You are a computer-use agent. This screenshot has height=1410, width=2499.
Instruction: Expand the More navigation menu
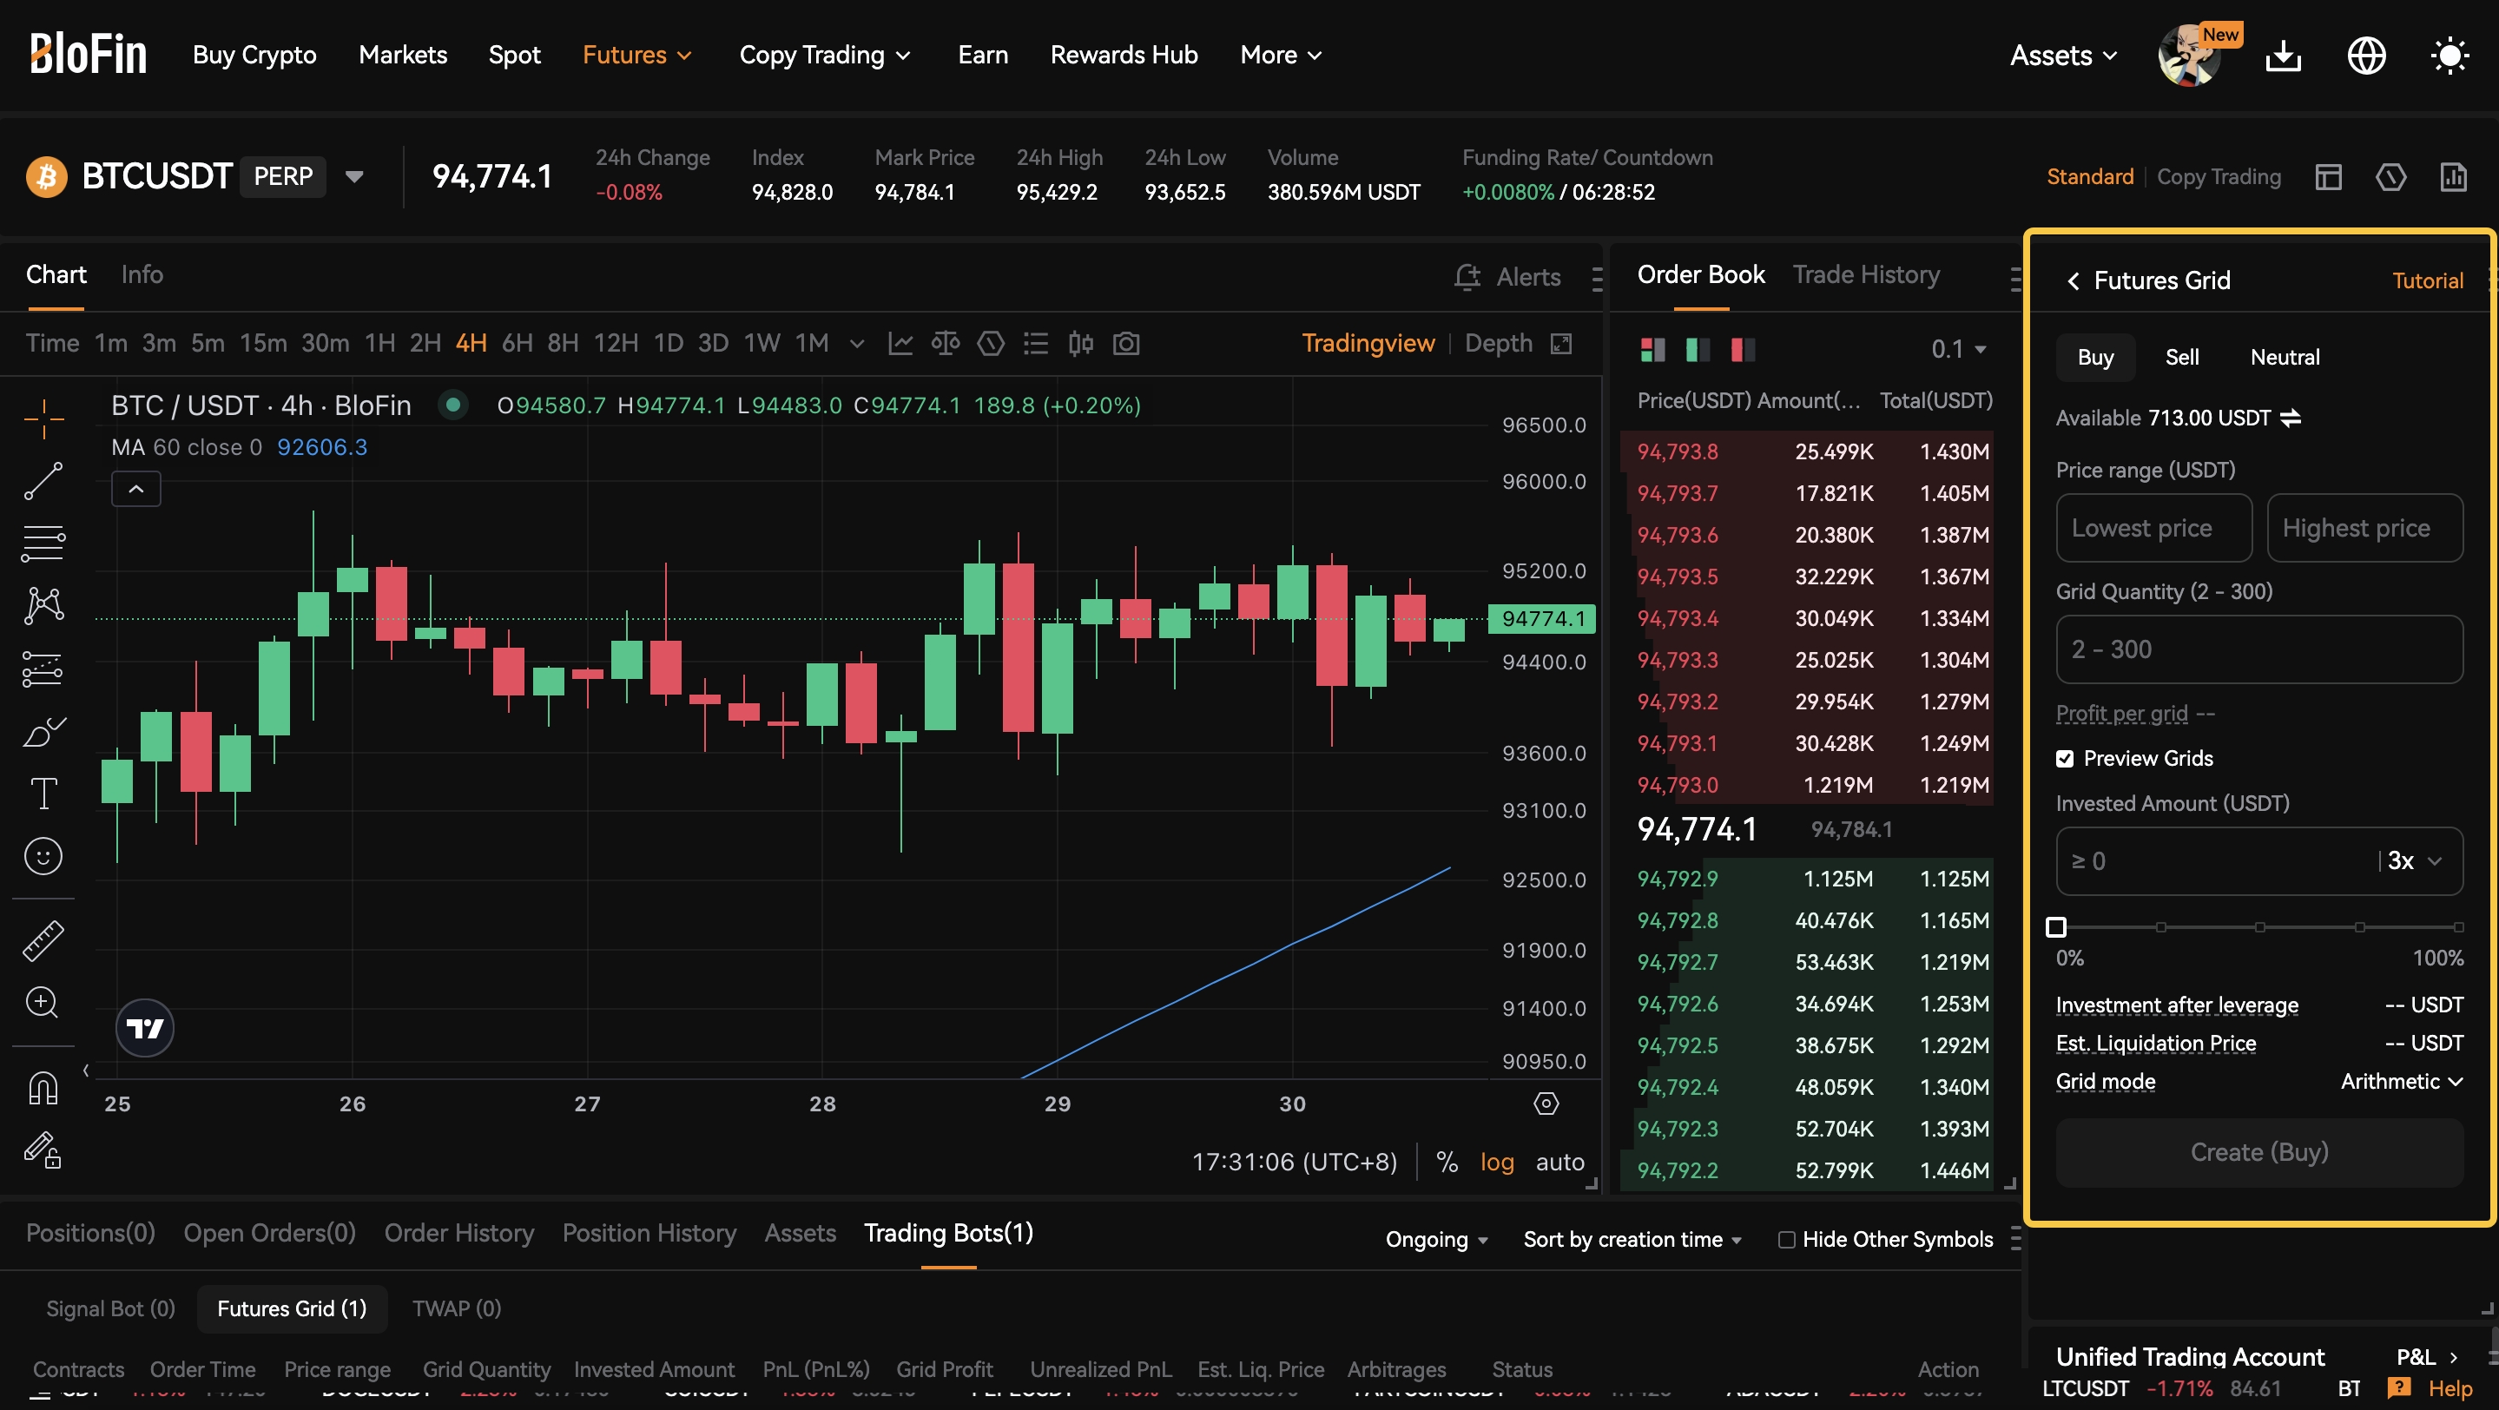1281,56
